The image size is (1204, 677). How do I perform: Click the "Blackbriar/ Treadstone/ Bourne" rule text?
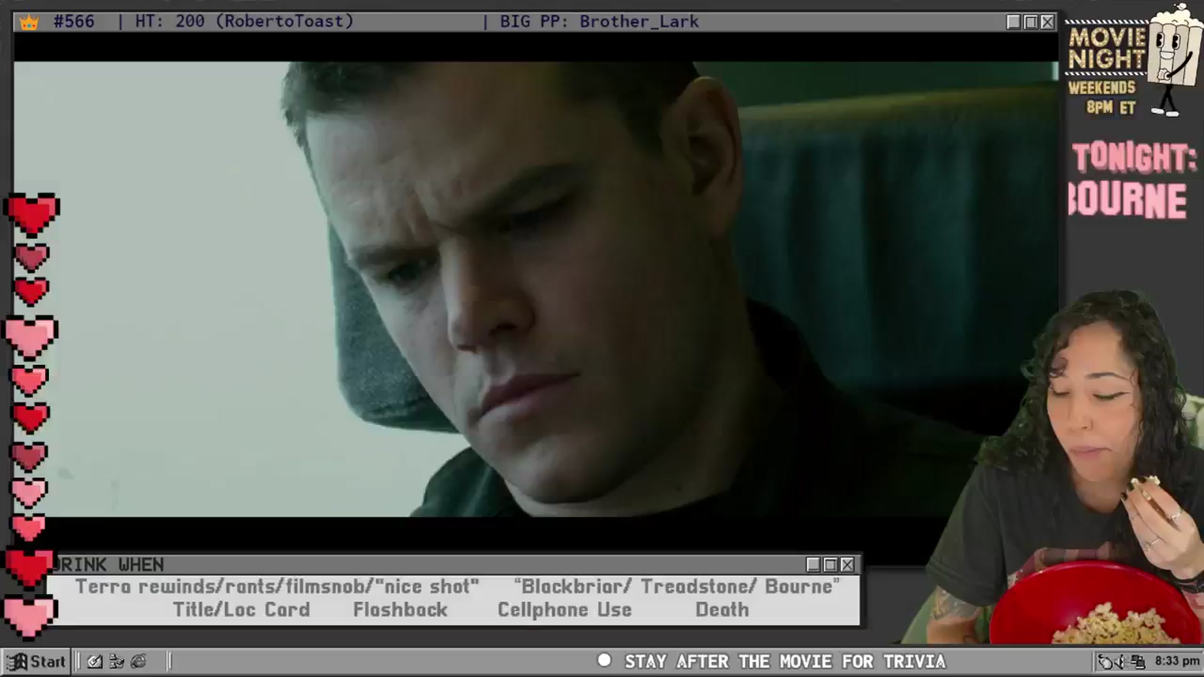click(x=677, y=586)
